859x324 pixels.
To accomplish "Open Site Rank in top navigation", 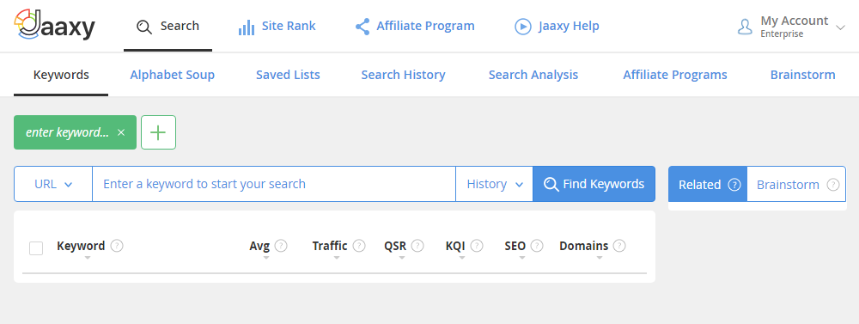I will pyautogui.click(x=277, y=27).
